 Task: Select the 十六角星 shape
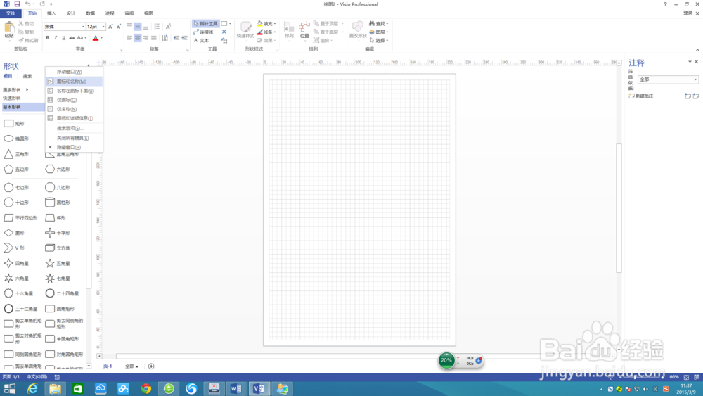tap(18, 293)
